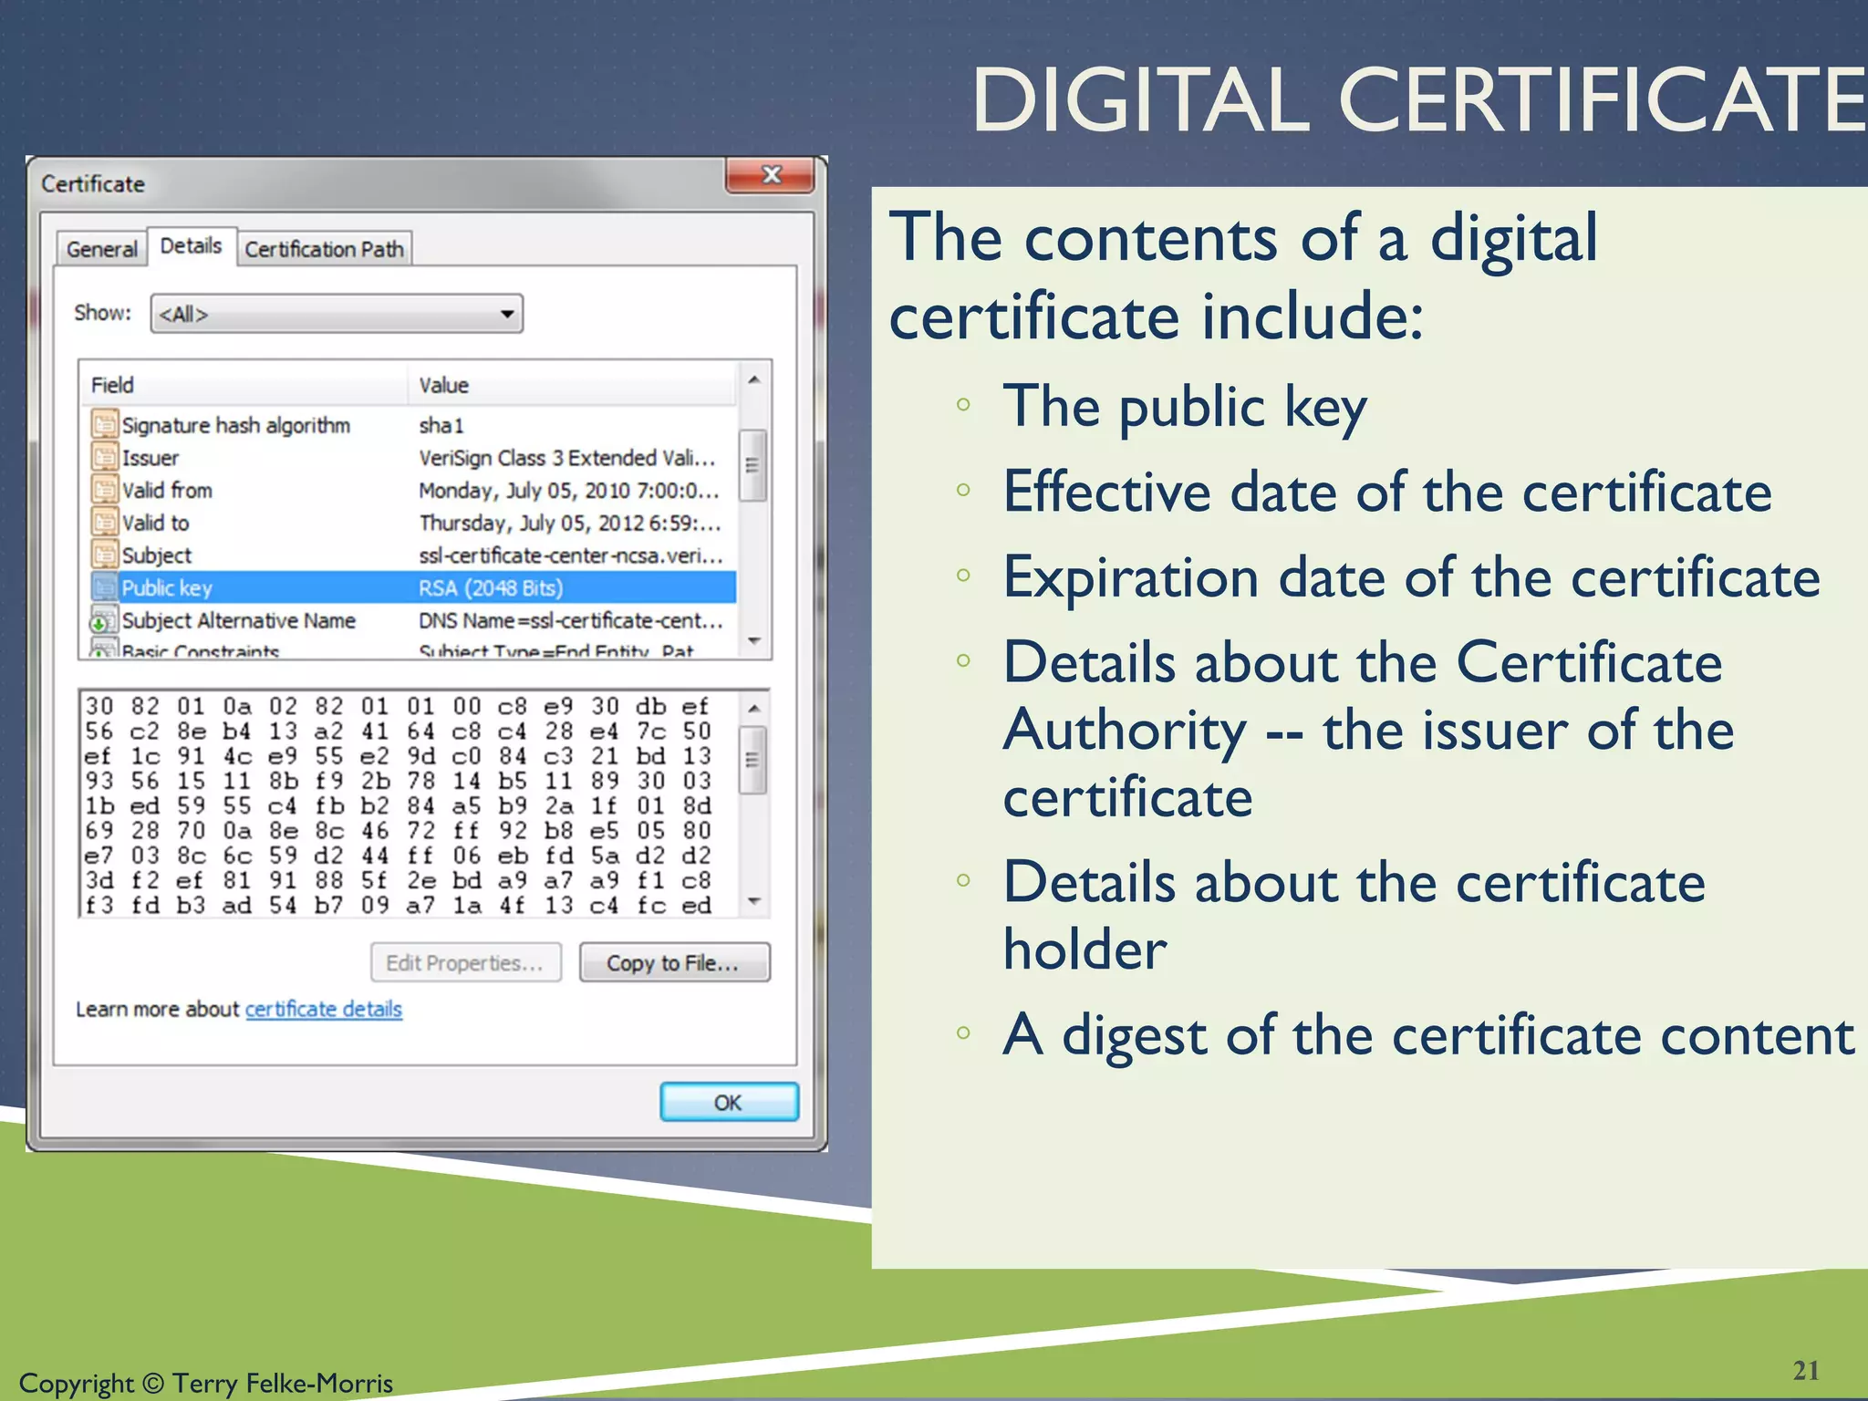Click the hex row starting e7 03 8c 6c

(x=397, y=856)
